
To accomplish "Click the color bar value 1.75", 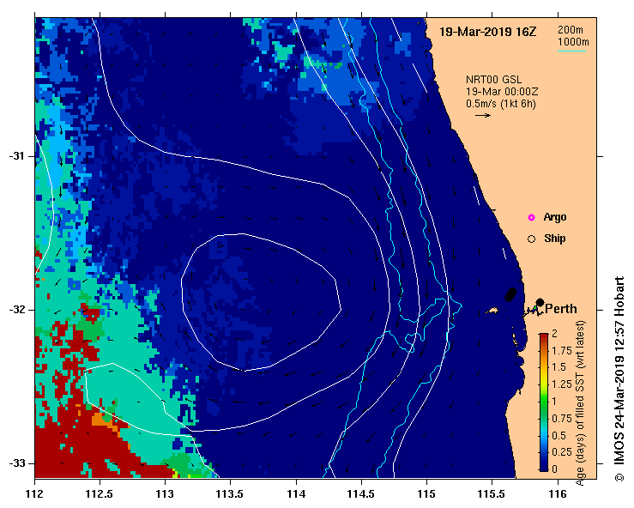I will point(562,351).
